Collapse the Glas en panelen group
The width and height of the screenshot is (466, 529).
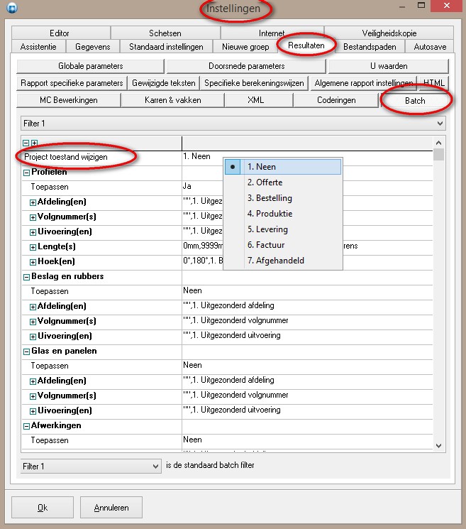26,351
